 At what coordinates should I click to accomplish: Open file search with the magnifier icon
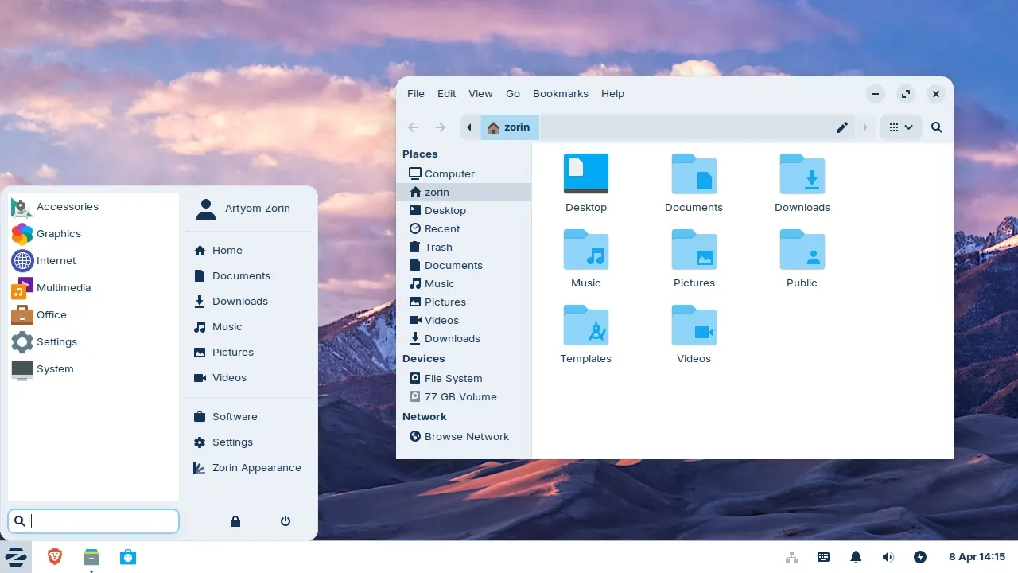pyautogui.click(x=936, y=127)
